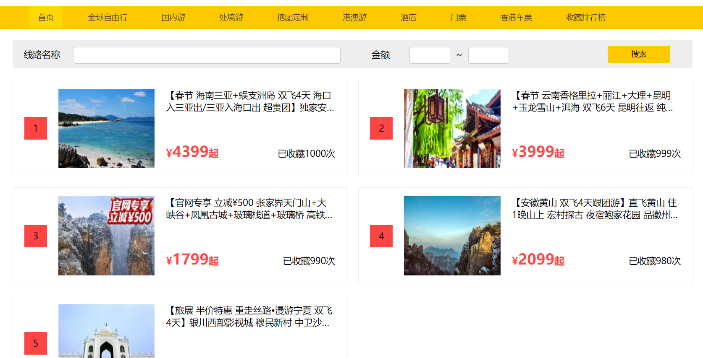Click the red rank 5 badge
The height and width of the screenshot is (358, 703).
click(x=36, y=343)
